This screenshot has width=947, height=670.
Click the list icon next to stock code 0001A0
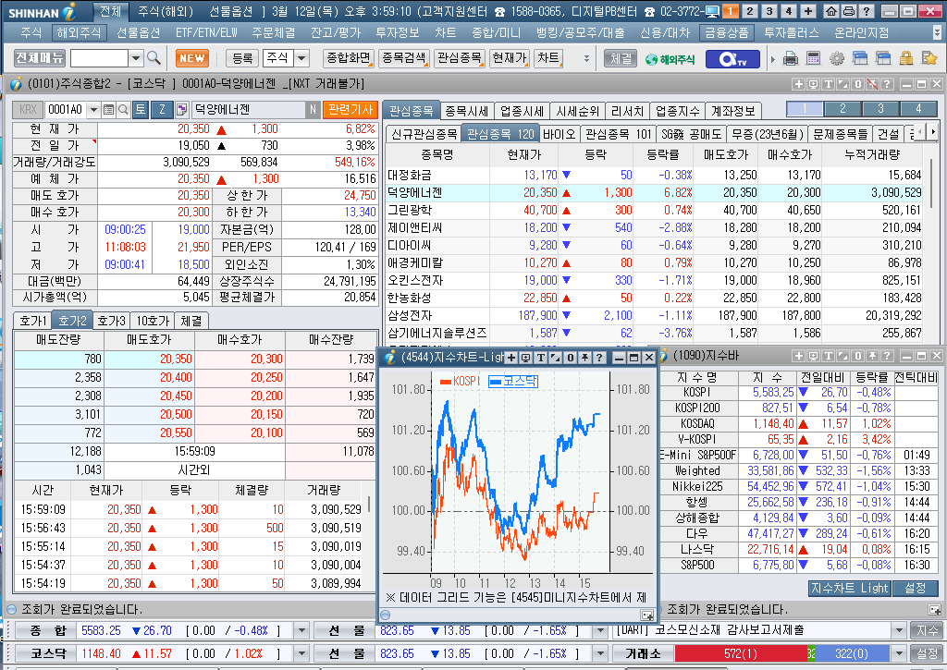click(109, 109)
